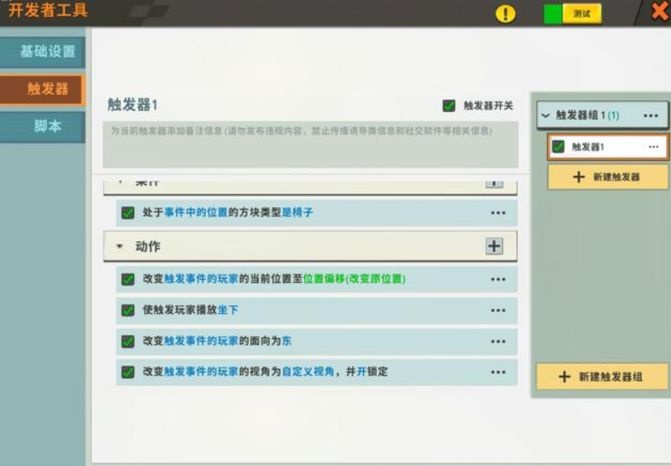Viewport: 671px width, 466px height.
Task: Open options for the 位置偏移 action row
Action: pos(497,279)
